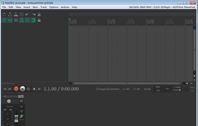Screen dimensions: 198x126
Task: Toggle item grouping chain-link icon
Action: tap(10, 20)
